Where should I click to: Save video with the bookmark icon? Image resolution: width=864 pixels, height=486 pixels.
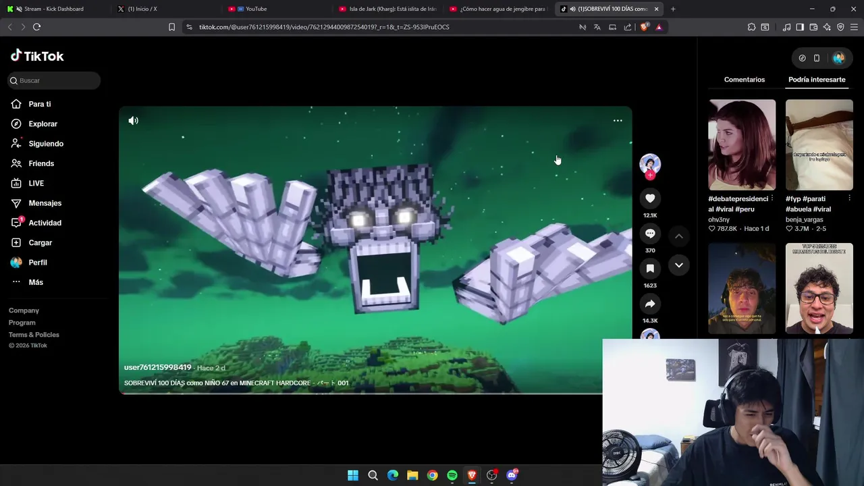coord(650,269)
